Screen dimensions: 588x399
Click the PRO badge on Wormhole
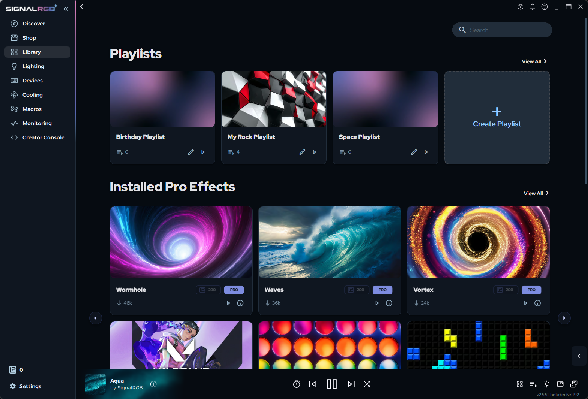pos(234,290)
